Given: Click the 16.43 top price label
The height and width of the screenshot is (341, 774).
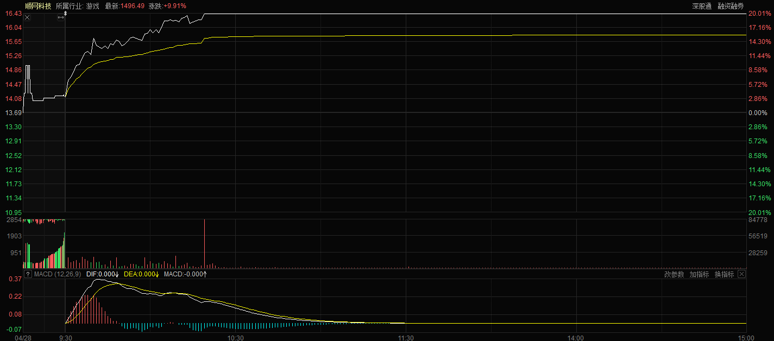Looking at the screenshot, I should point(14,13).
